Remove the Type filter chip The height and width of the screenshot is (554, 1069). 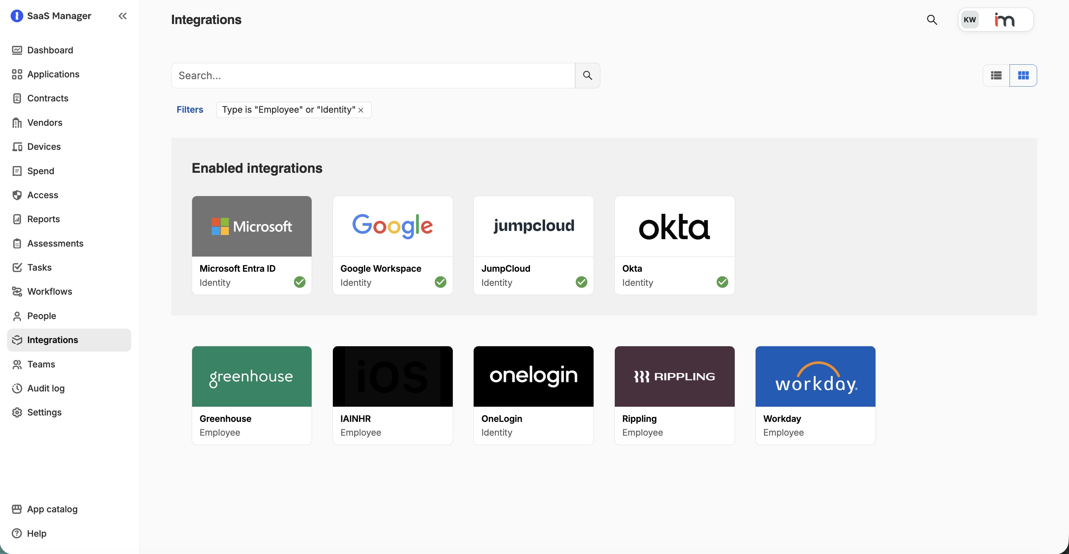[361, 110]
